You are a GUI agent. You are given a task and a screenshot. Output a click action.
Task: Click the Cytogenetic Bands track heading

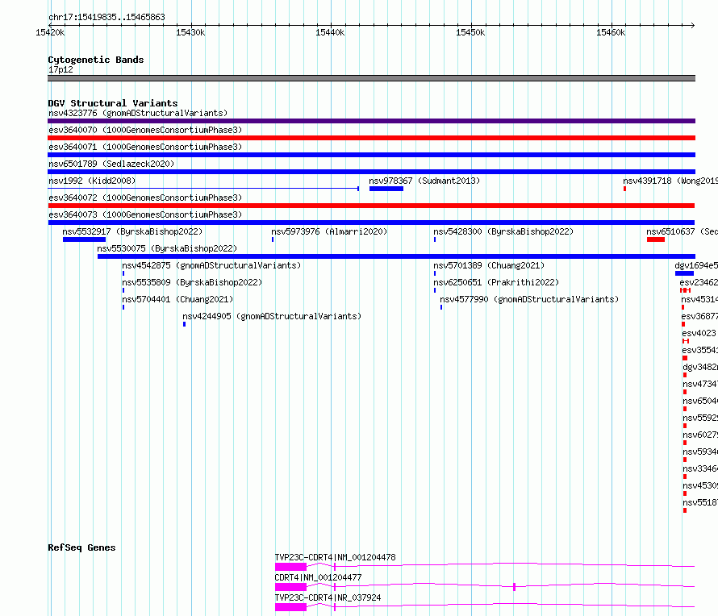click(x=96, y=60)
